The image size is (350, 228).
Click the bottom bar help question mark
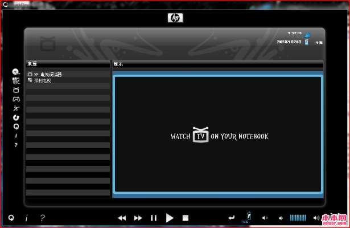(x=42, y=218)
